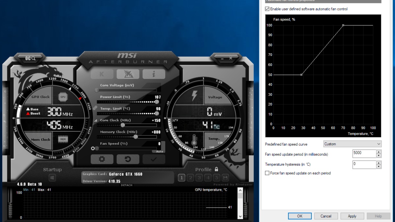This screenshot has height=222, width=395.
Task: Select profile slot 5
Action: pyautogui.click(x=216, y=178)
